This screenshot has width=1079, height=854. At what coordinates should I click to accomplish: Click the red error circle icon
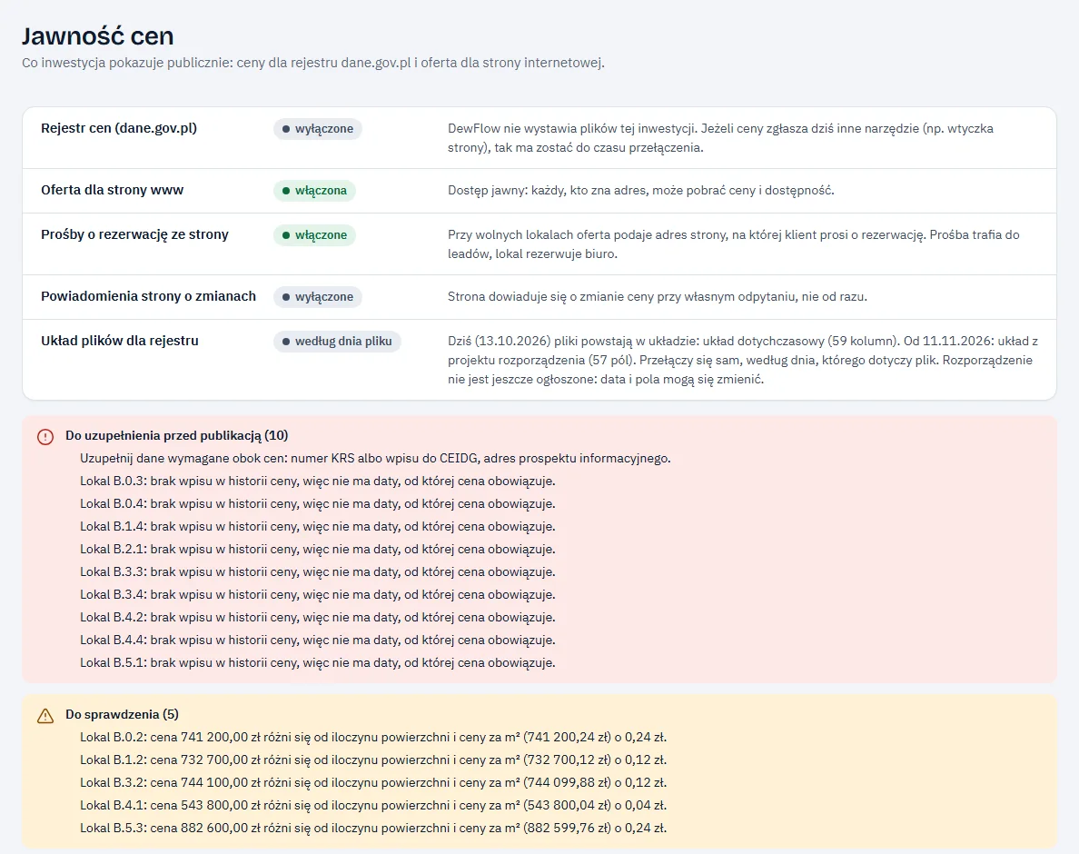tap(45, 437)
